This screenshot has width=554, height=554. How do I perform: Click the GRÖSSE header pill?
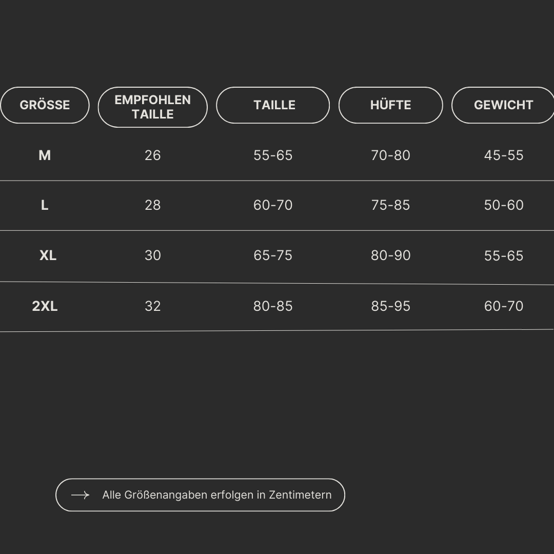coord(45,105)
